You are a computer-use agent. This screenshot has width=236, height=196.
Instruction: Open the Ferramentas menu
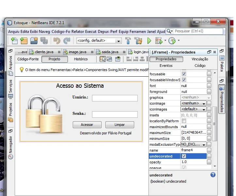click(x=137, y=32)
